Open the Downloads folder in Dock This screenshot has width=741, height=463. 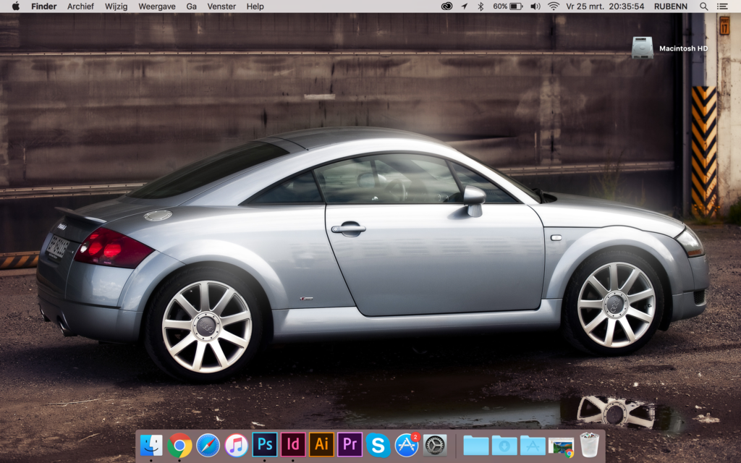[504, 446]
